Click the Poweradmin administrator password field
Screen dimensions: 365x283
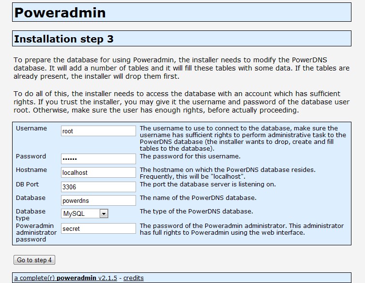click(x=98, y=228)
